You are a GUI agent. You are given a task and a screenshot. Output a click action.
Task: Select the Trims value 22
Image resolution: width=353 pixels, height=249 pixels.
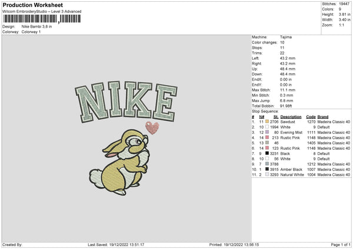tap(282, 53)
